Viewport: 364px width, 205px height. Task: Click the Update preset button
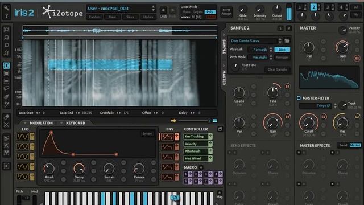point(148,17)
